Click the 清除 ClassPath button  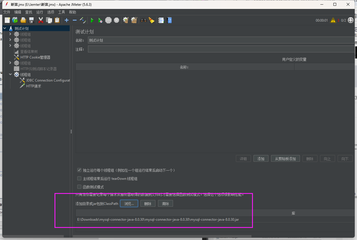pos(166,203)
